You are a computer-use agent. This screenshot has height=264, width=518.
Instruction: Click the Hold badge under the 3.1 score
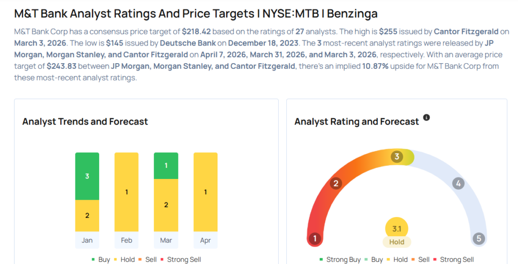tap(397, 242)
